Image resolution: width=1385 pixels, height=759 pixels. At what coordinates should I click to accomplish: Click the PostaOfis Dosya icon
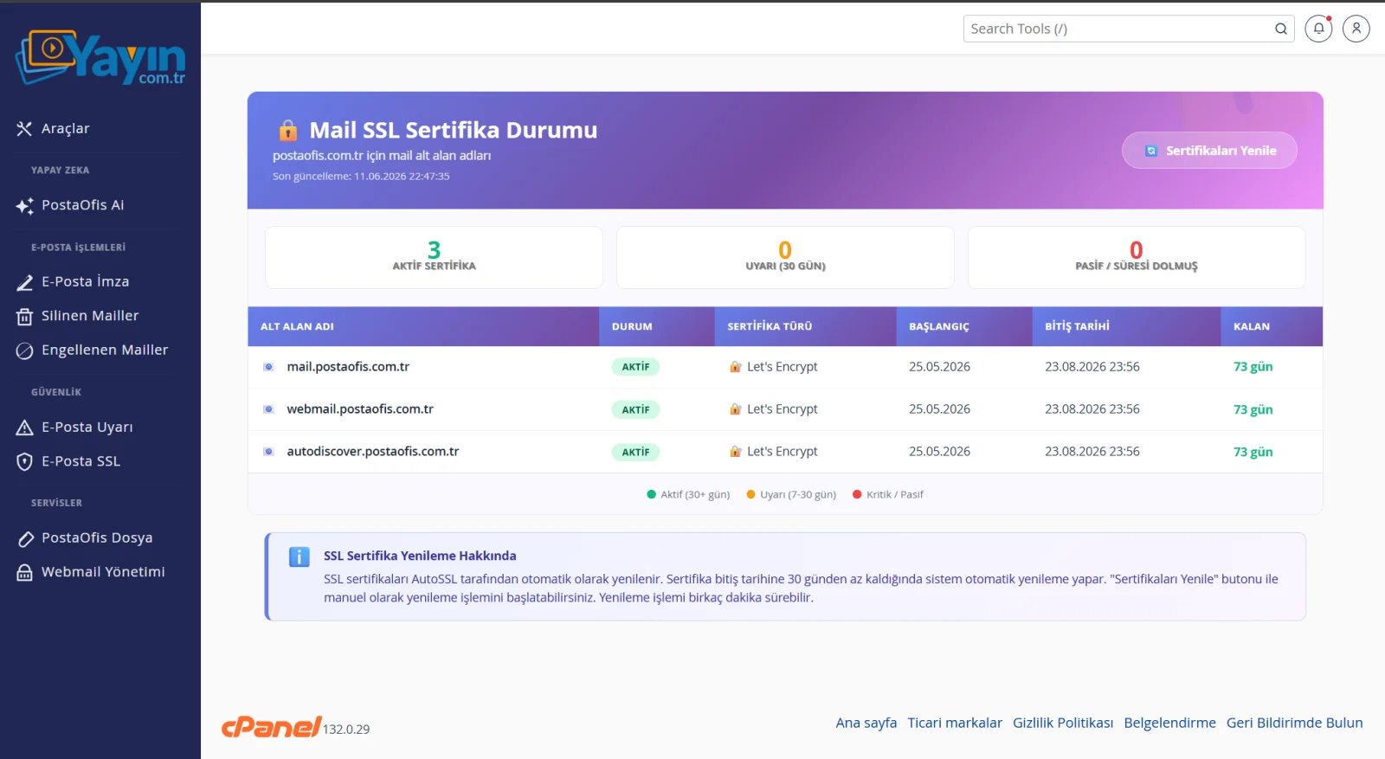24,538
